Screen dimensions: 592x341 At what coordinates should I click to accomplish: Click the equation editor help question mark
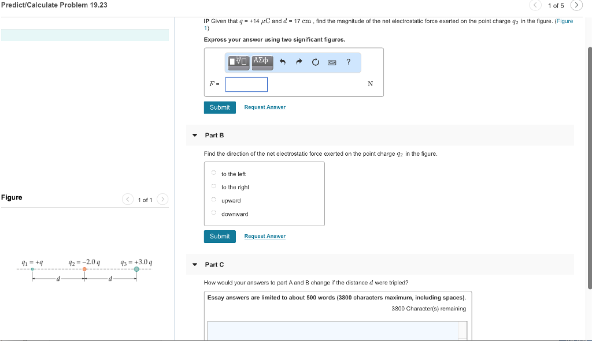(x=347, y=62)
